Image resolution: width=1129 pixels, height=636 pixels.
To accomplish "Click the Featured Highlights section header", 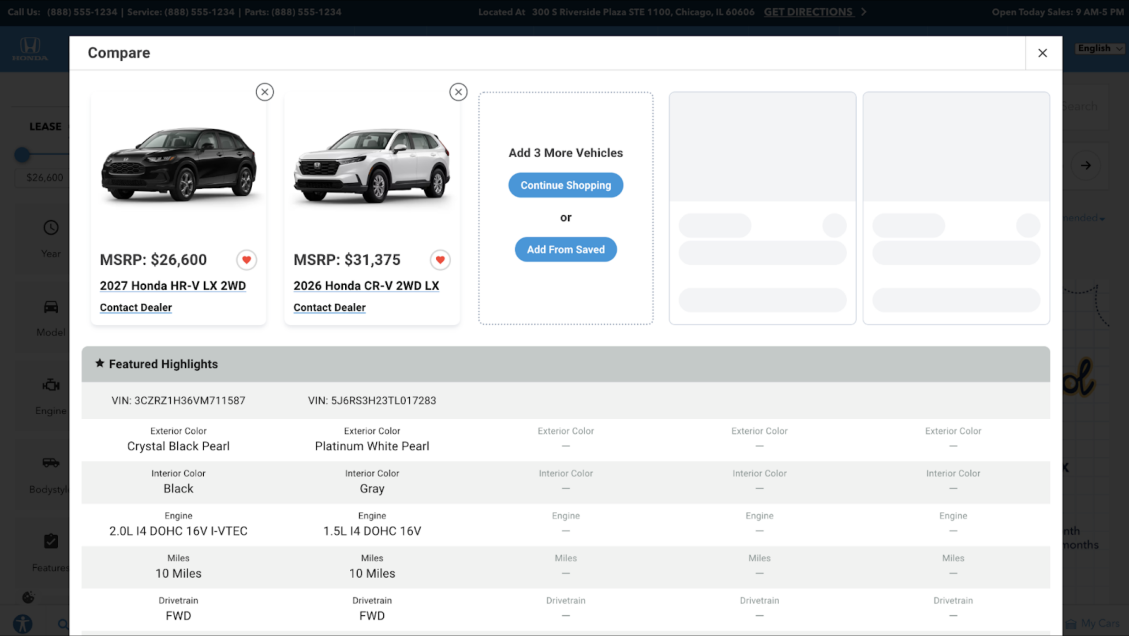I will 565,364.
